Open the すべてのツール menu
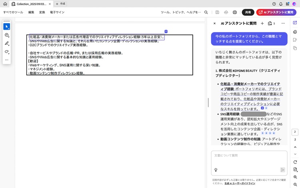Image resolution: width=300 pixels, height=188 pixels. tap(13, 12)
